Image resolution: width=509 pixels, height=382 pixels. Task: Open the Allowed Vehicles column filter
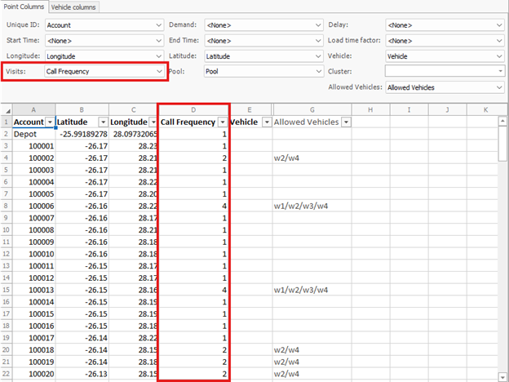346,122
